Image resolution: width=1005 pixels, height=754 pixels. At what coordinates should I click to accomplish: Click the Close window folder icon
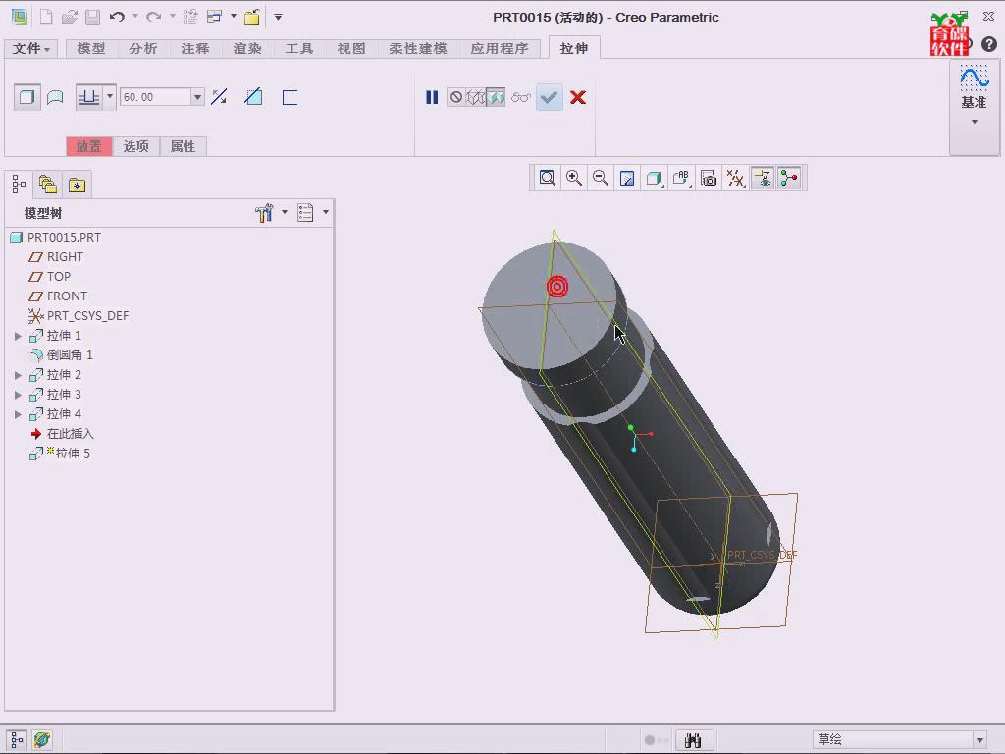[x=252, y=17]
